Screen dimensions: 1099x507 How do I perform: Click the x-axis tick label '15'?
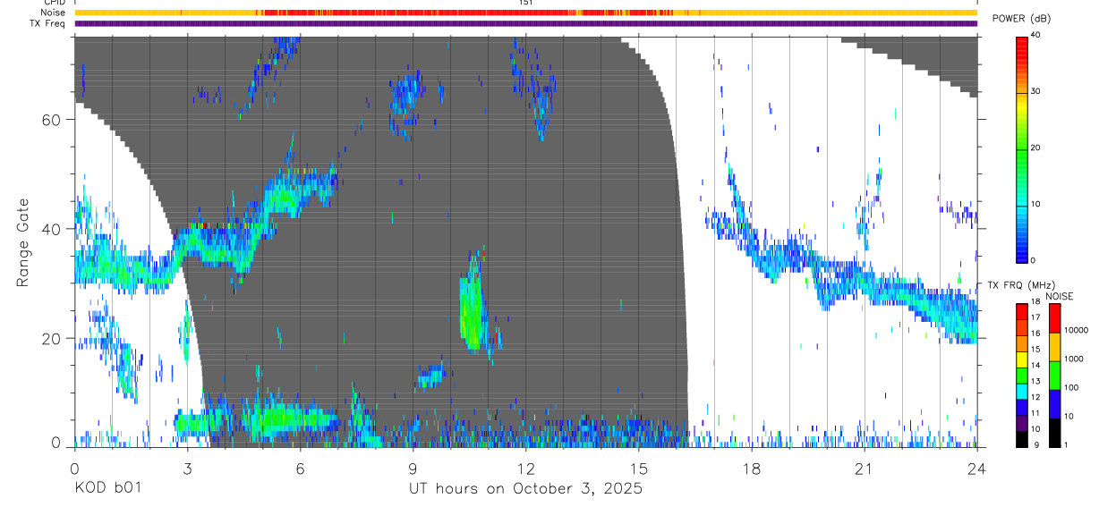pyautogui.click(x=638, y=468)
